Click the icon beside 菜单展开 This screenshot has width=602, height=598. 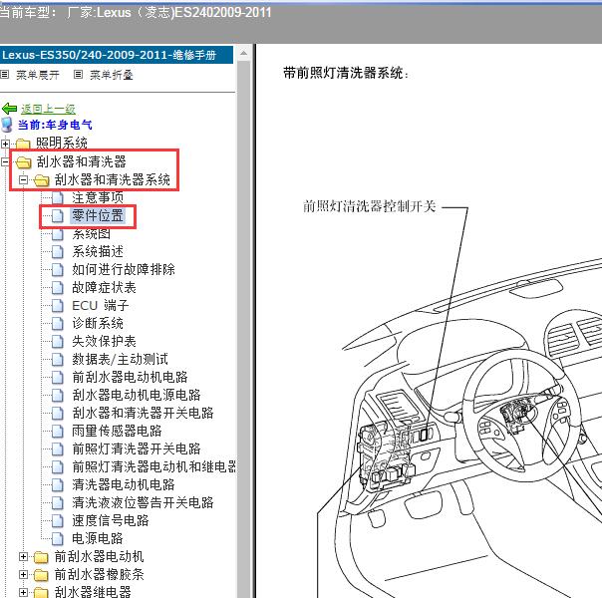[x=5, y=74]
